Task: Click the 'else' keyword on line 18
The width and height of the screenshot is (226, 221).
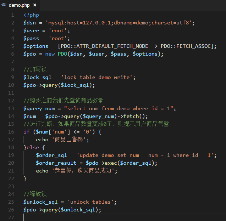Action: pos(33,147)
